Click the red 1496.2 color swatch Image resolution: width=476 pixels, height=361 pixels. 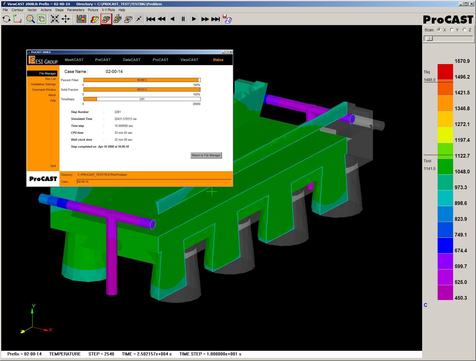445,72
